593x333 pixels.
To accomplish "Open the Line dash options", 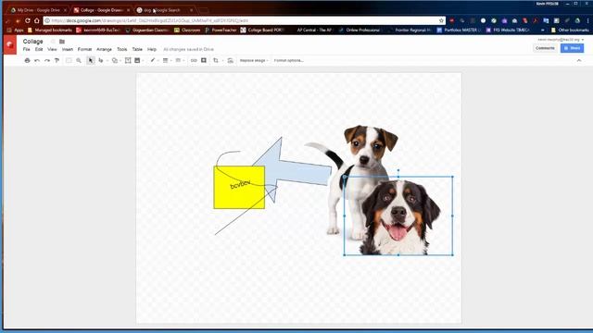I will pos(178,60).
